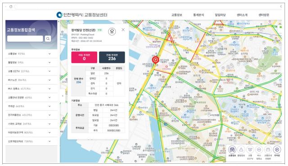288x166 pixels.
Task: Toggle the 교통안내 전광판 layer icon
Action: [x=268, y=150]
